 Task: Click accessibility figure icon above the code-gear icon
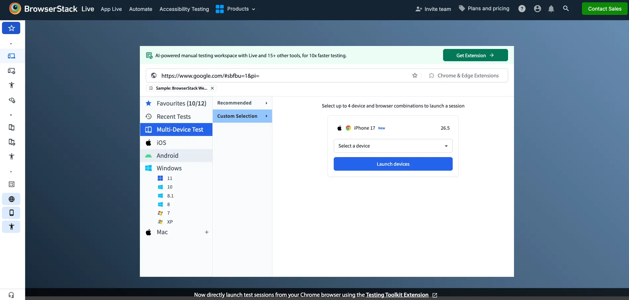pos(12,85)
